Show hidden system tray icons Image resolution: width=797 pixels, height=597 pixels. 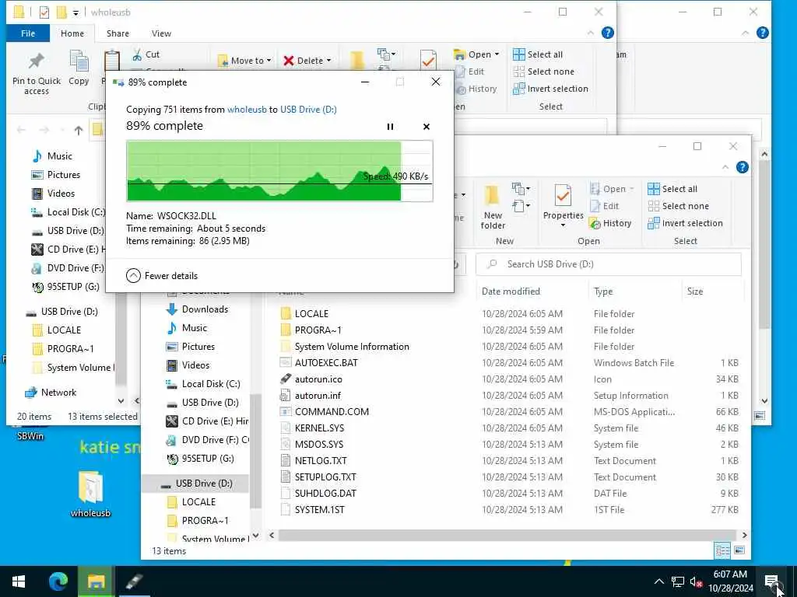click(x=658, y=581)
